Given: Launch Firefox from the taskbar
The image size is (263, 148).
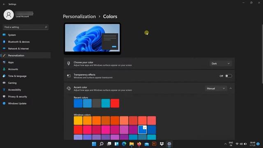Looking at the screenshot, I should (x=139, y=144).
